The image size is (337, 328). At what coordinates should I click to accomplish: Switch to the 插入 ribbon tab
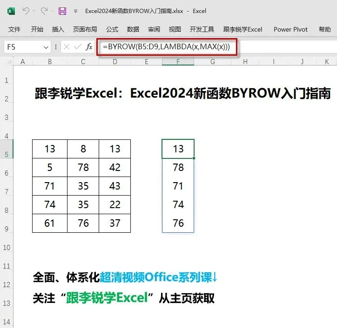point(58,29)
